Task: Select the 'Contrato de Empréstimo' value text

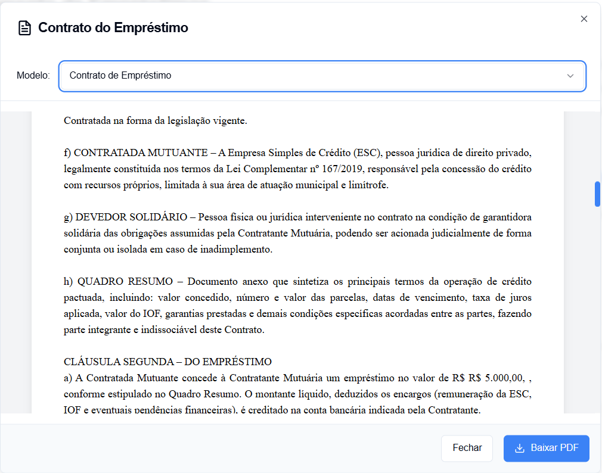Action: (120, 76)
